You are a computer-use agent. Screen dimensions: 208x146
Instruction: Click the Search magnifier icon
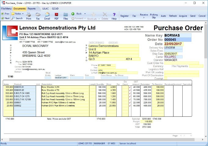pyautogui.click(x=13, y=18)
